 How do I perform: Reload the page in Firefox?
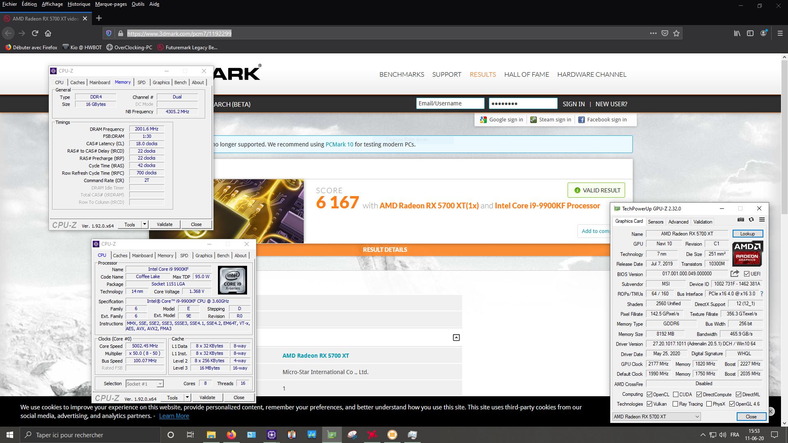coord(35,33)
